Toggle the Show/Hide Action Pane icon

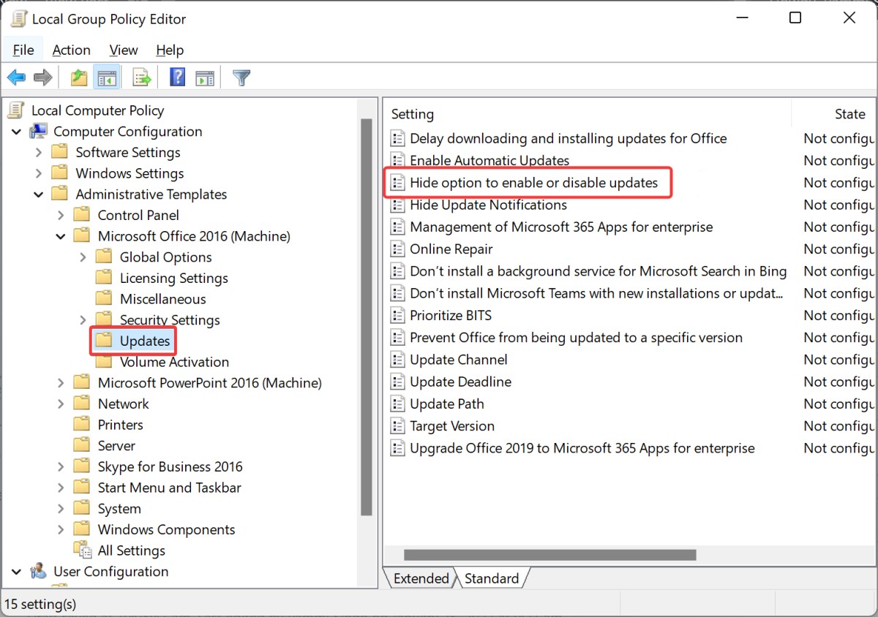[x=205, y=77]
